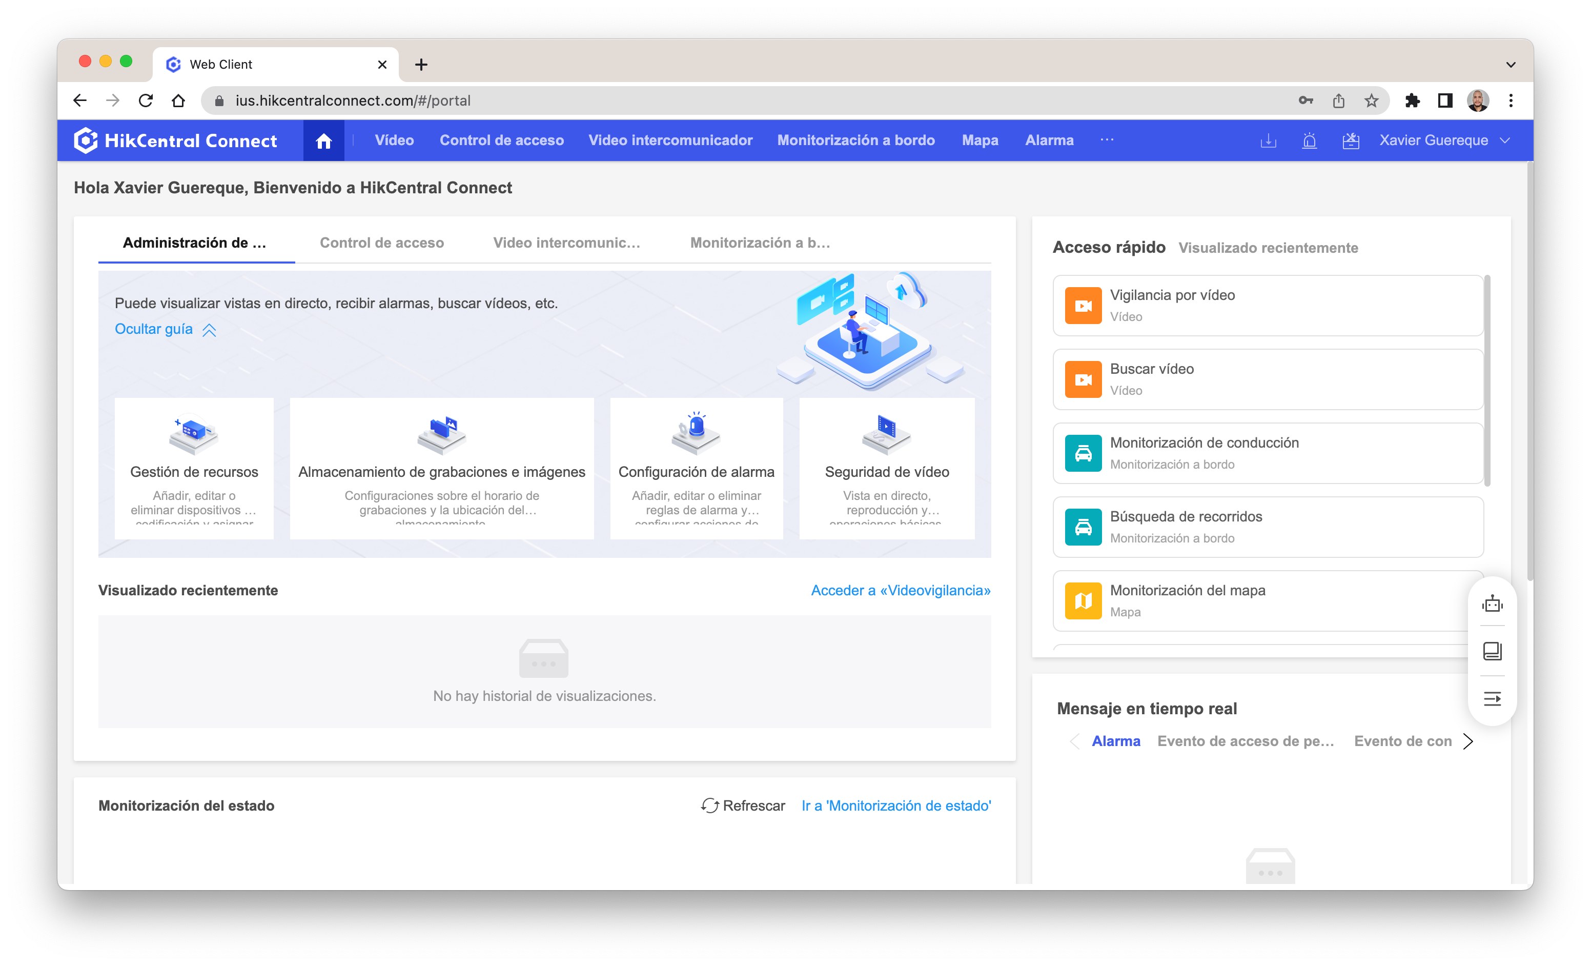Open the tab search chevron
1591x966 pixels.
click(x=1511, y=65)
